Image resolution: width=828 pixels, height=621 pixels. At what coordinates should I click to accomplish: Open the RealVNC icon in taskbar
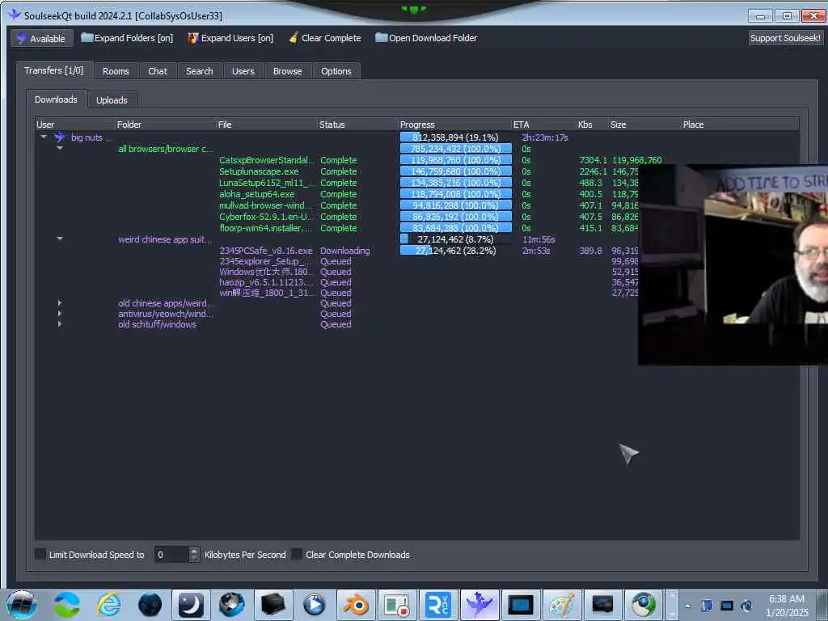438,605
